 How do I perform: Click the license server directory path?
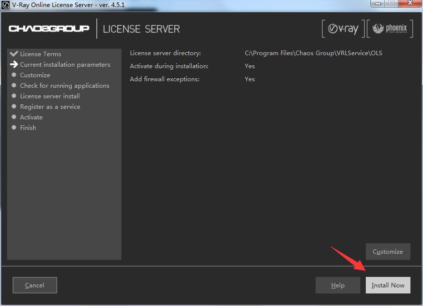(314, 53)
